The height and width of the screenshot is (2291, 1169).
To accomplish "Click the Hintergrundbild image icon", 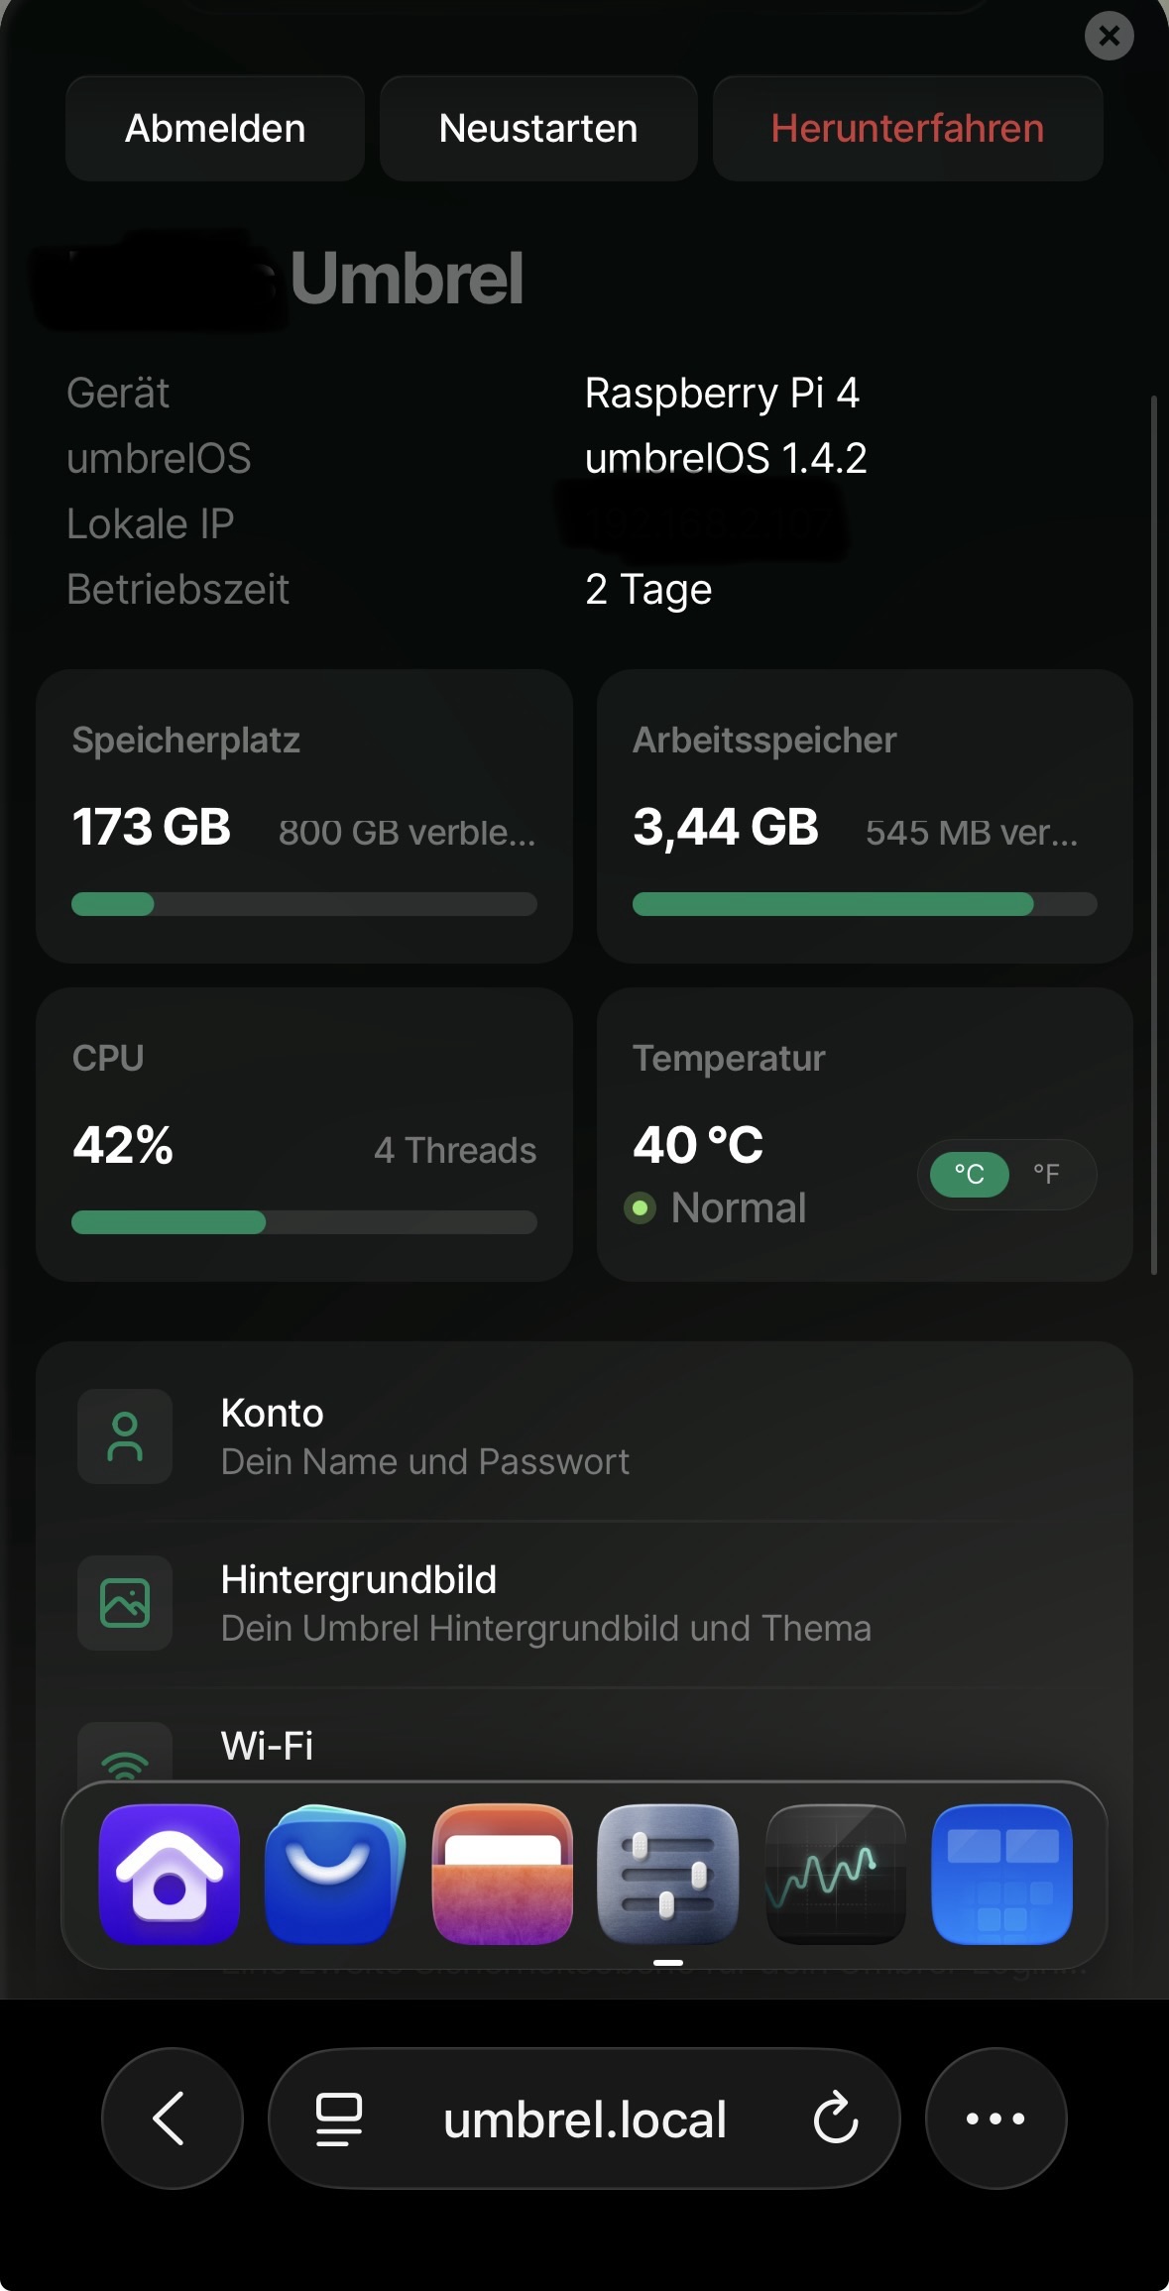I will (125, 1603).
